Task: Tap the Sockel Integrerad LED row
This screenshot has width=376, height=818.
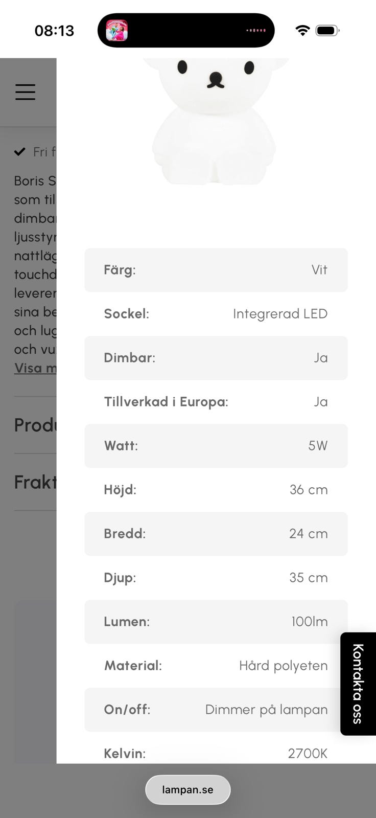Action: point(216,314)
